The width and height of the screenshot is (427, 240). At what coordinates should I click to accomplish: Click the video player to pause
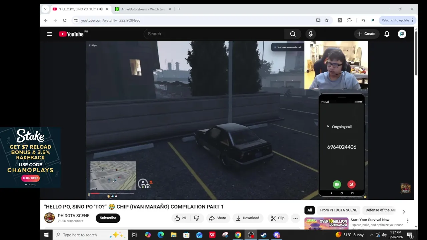(227, 120)
